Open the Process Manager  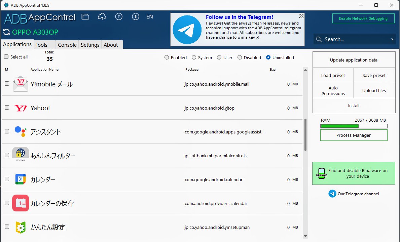coord(354,135)
